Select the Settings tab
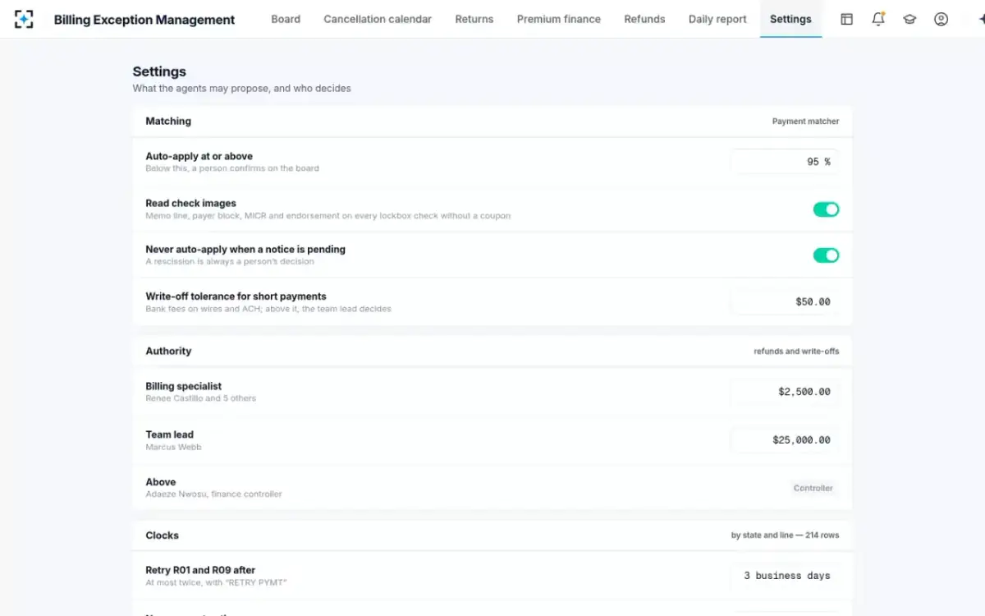The width and height of the screenshot is (985, 616). click(x=790, y=19)
